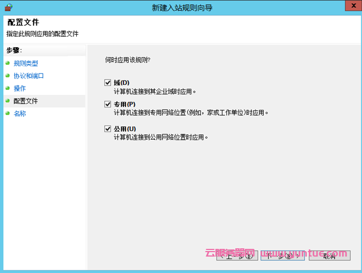Click the green bullet beside 协议和端口
This screenshot has width=362, height=273.
tap(8, 76)
